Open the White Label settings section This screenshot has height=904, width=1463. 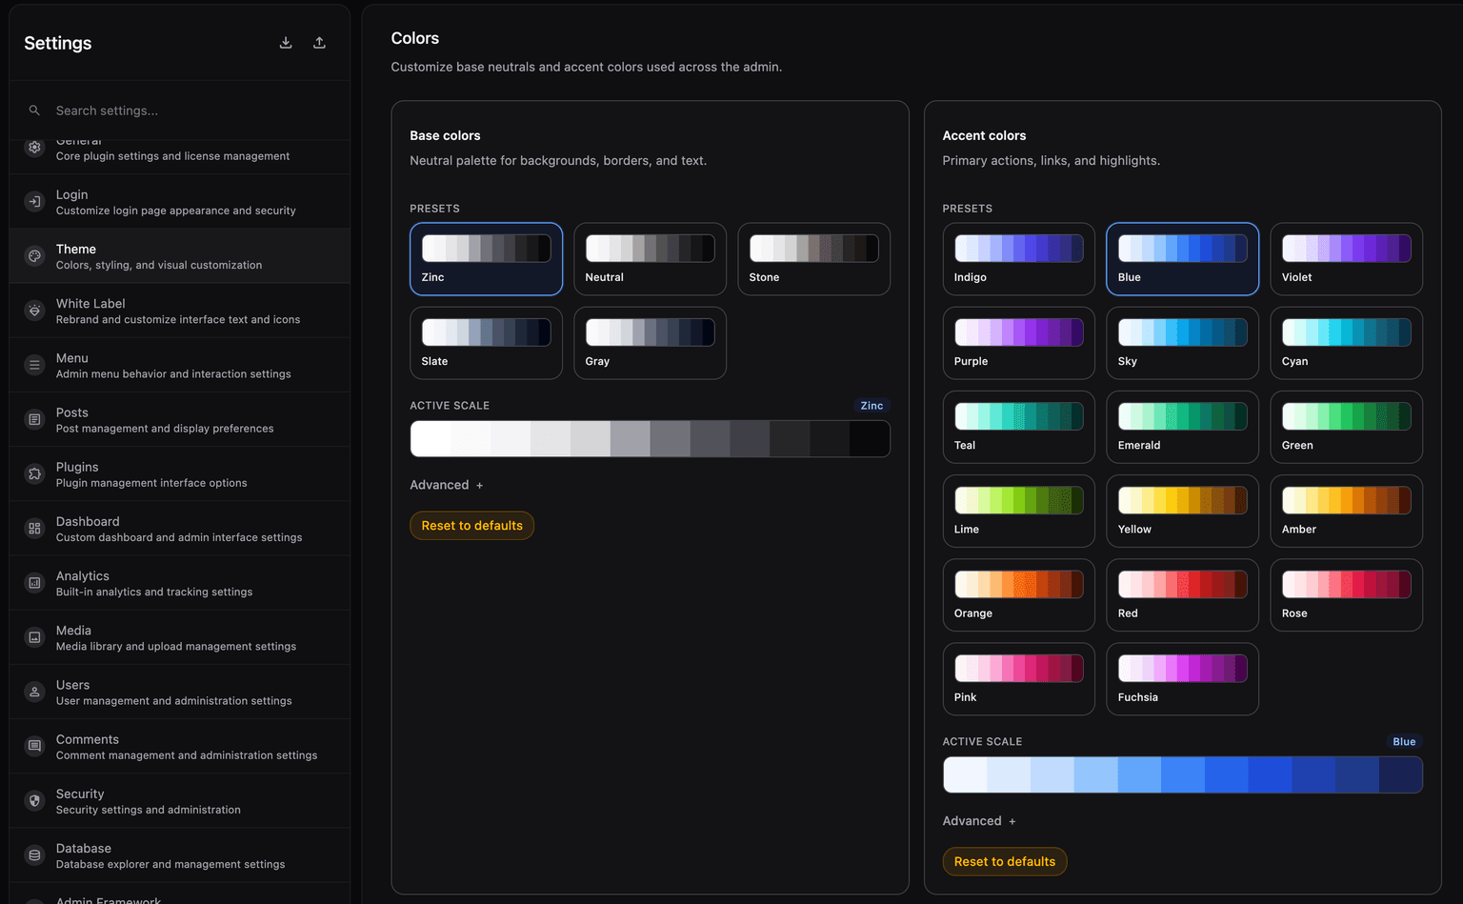click(179, 311)
